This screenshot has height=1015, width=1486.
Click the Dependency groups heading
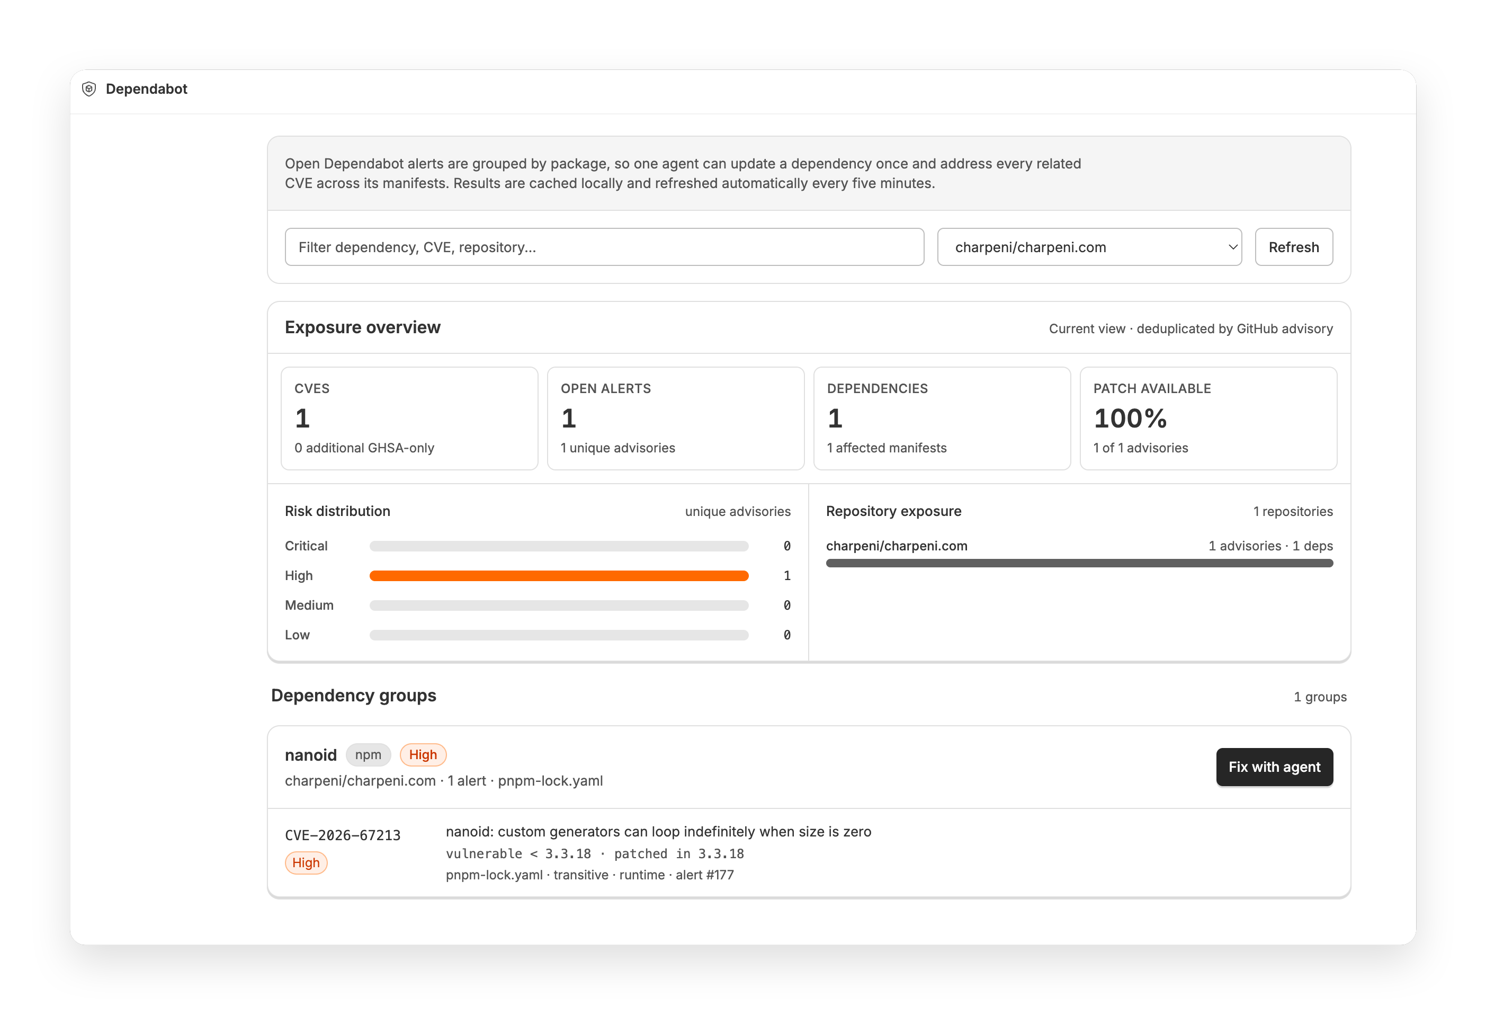point(354,695)
